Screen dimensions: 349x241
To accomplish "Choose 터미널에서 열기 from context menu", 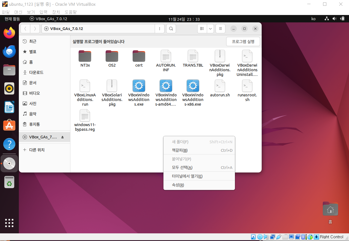I will (199, 176).
